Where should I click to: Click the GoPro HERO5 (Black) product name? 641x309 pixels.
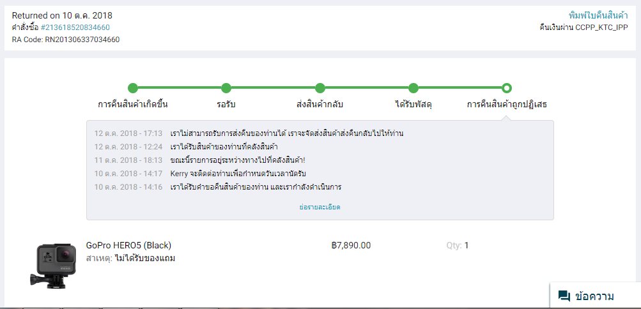point(128,245)
